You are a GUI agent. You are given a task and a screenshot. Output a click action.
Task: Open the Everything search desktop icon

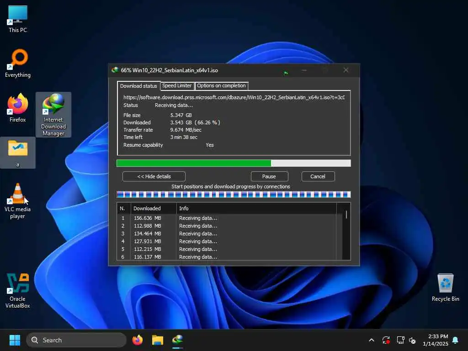(x=18, y=63)
